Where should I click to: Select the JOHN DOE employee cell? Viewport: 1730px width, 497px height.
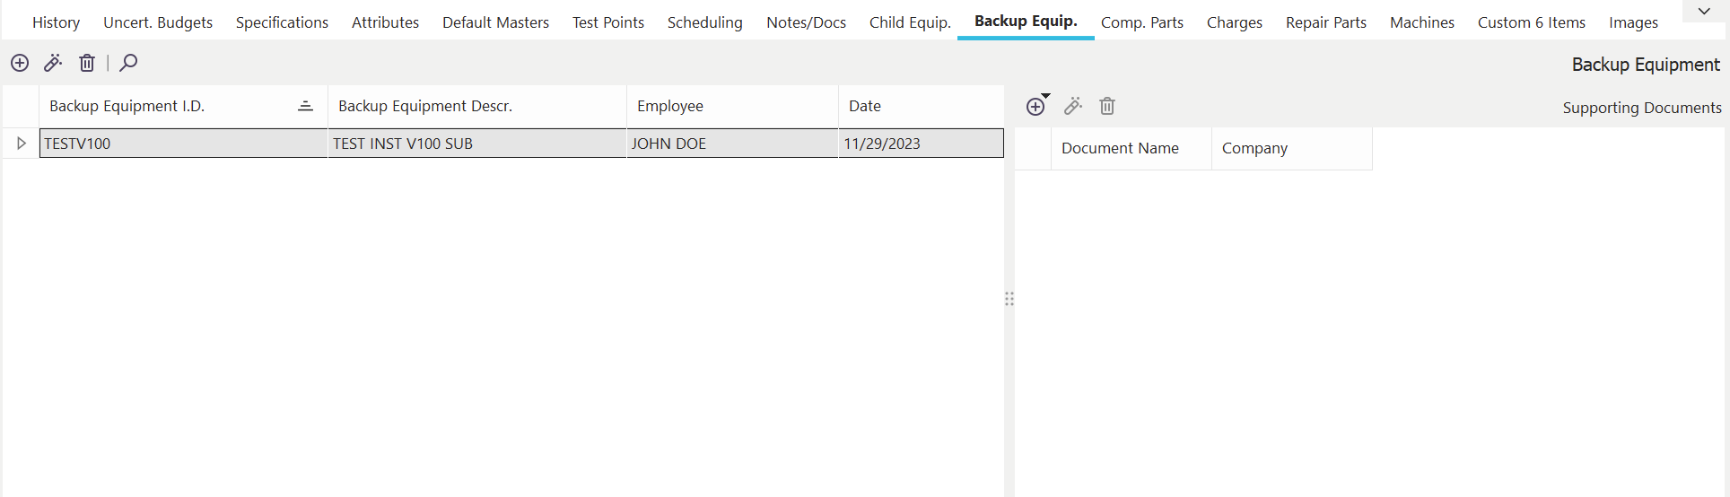point(668,144)
